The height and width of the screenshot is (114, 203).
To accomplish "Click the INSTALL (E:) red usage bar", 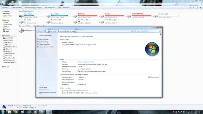I will [x=88, y=16].
